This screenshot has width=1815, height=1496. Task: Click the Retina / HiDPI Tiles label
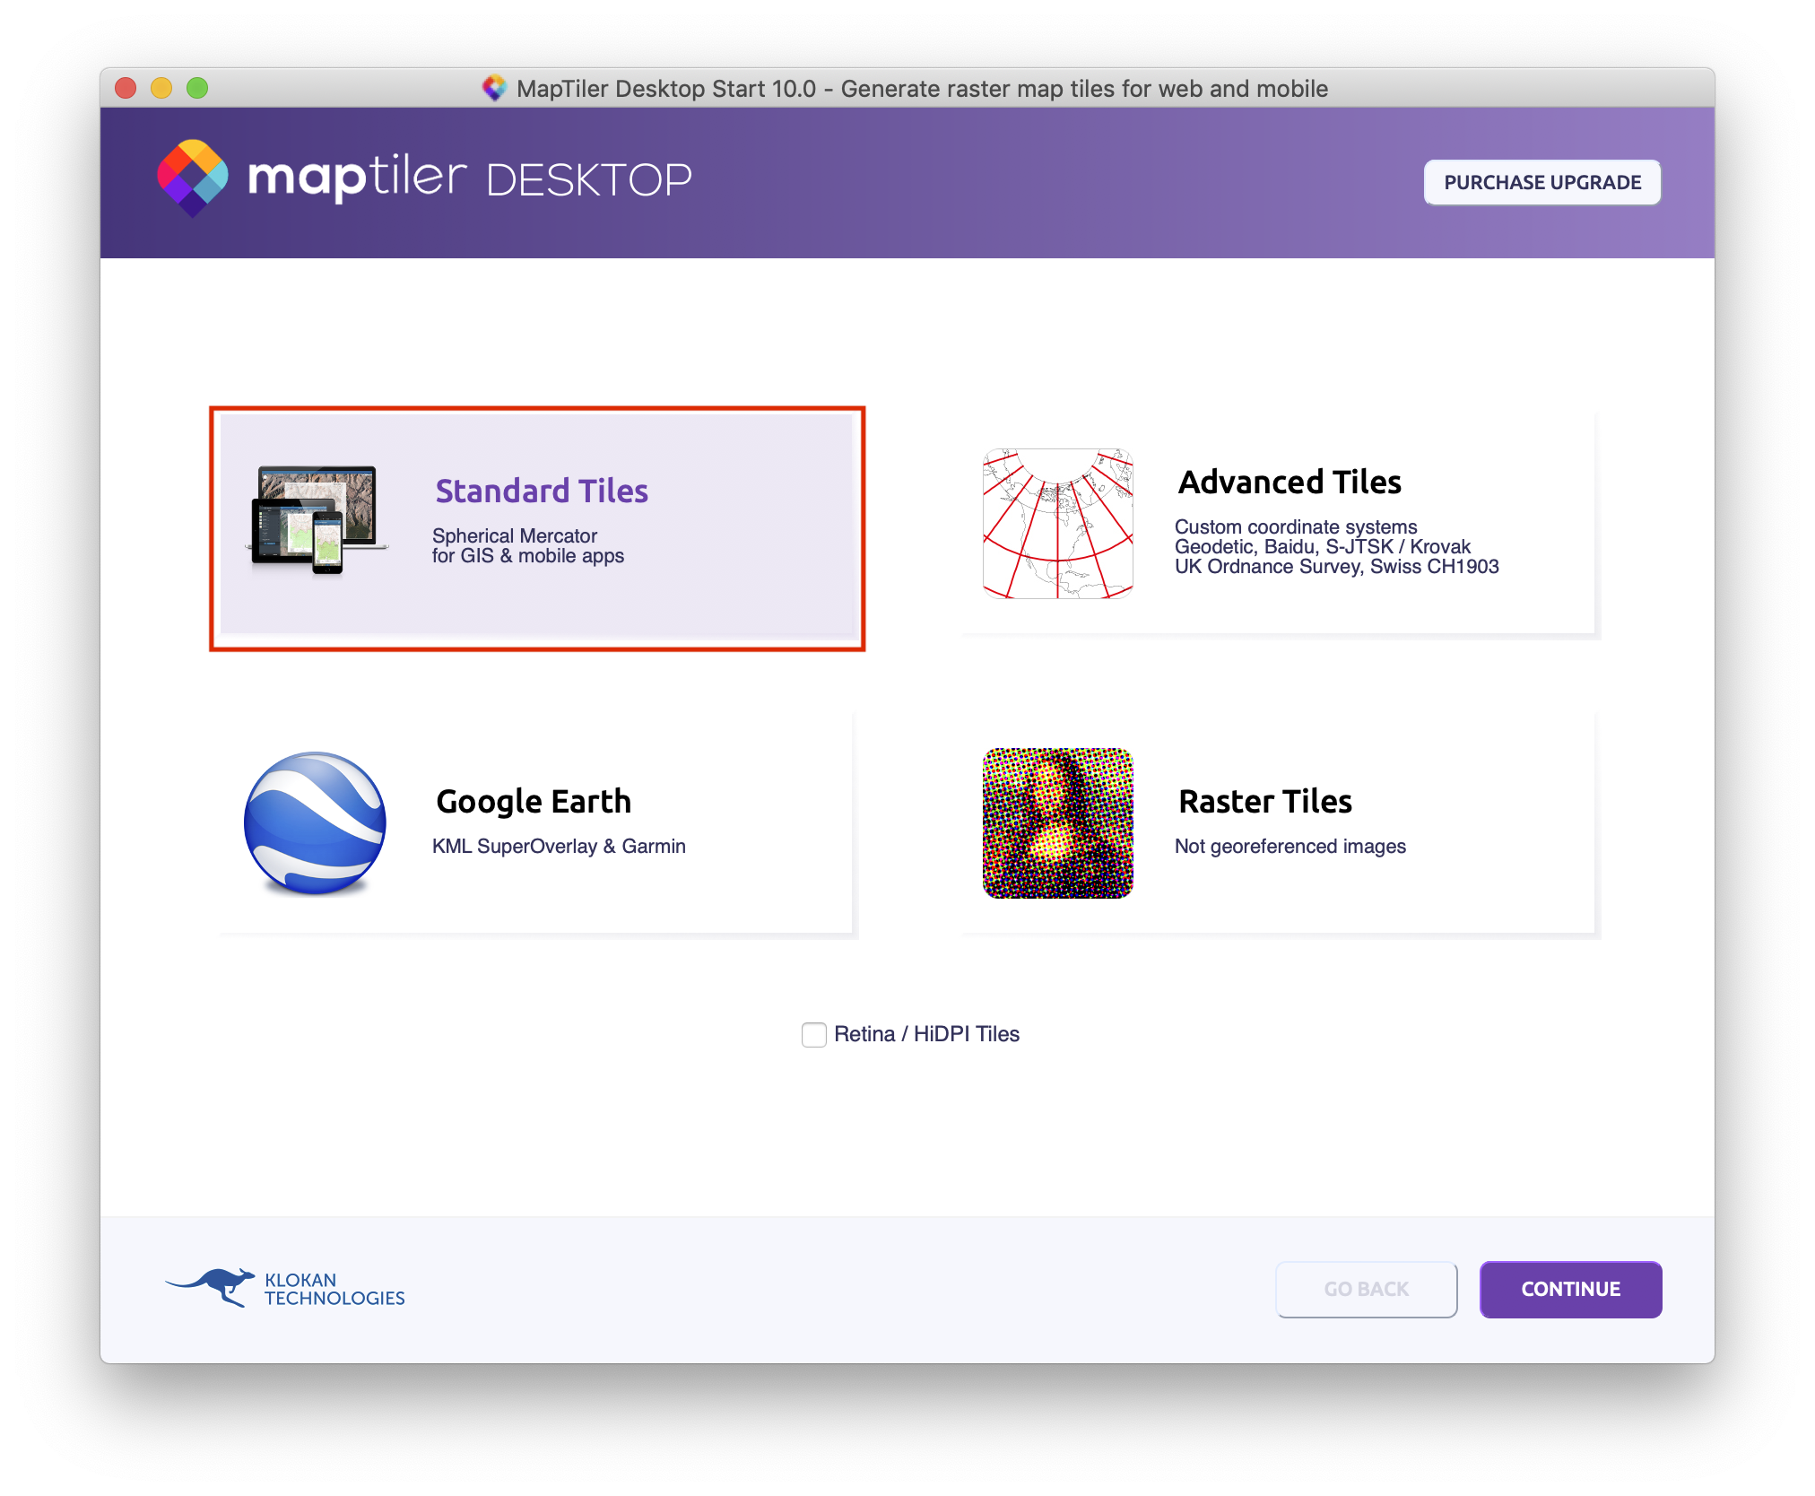tap(926, 1034)
